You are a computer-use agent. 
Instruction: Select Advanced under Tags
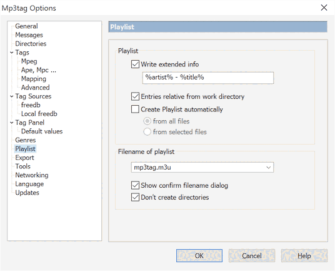pos(35,88)
